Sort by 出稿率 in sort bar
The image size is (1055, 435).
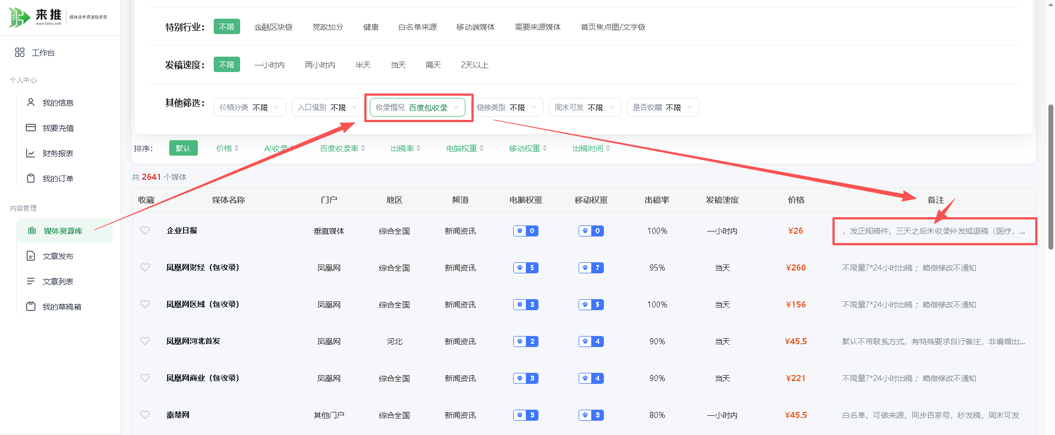coord(406,148)
